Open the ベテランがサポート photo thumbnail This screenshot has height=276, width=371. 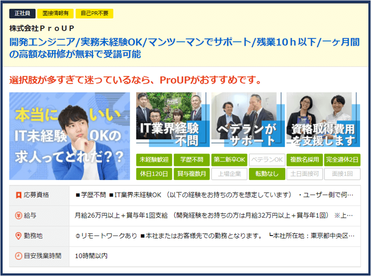[x=247, y=119]
